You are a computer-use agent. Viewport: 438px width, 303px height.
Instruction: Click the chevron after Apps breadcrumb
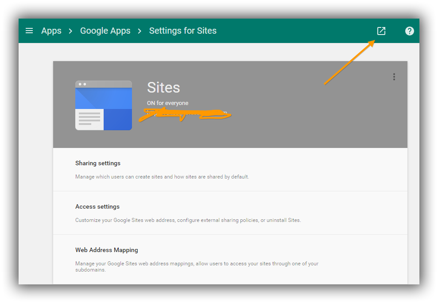[71, 31]
